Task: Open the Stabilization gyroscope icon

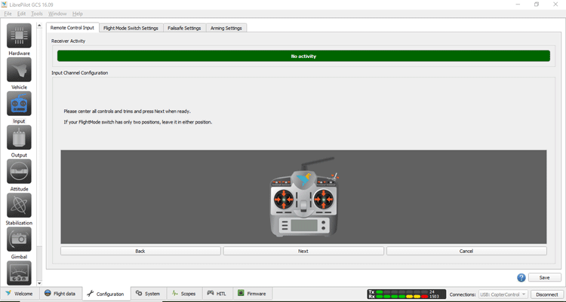Action: pyautogui.click(x=19, y=205)
